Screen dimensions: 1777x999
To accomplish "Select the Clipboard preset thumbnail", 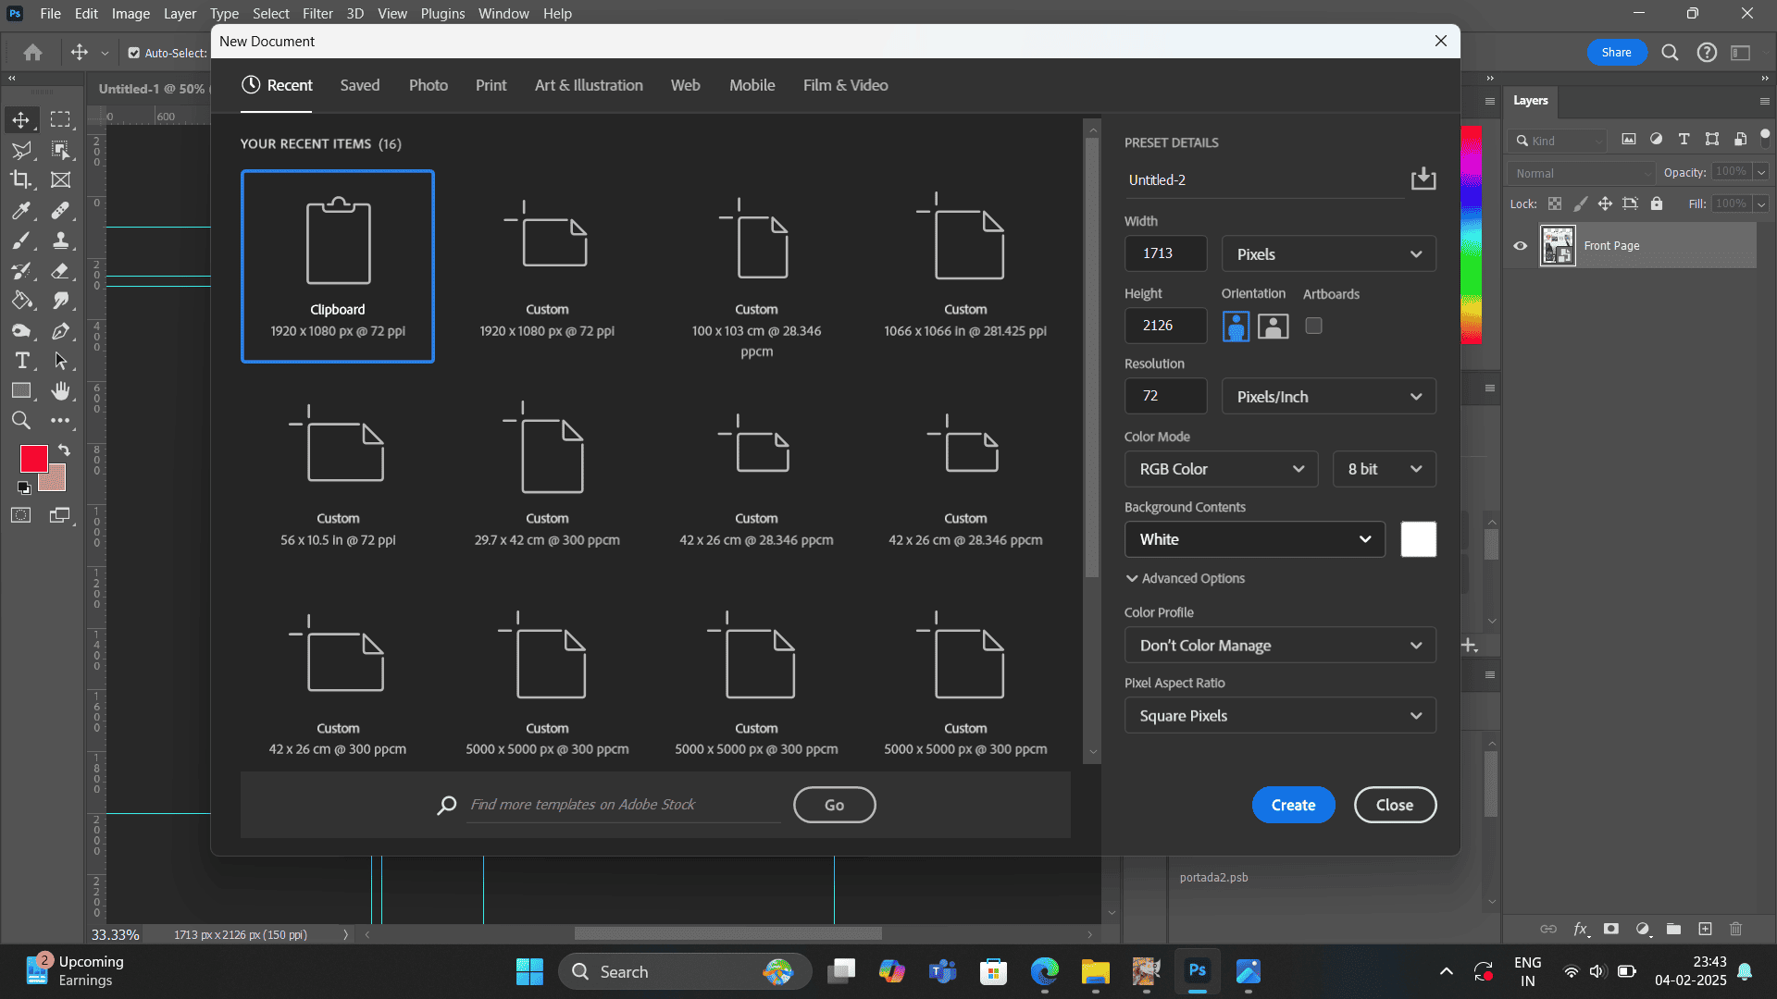I will coord(338,266).
